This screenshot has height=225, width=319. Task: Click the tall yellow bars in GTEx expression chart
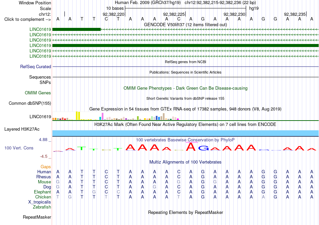(x=78, y=116)
